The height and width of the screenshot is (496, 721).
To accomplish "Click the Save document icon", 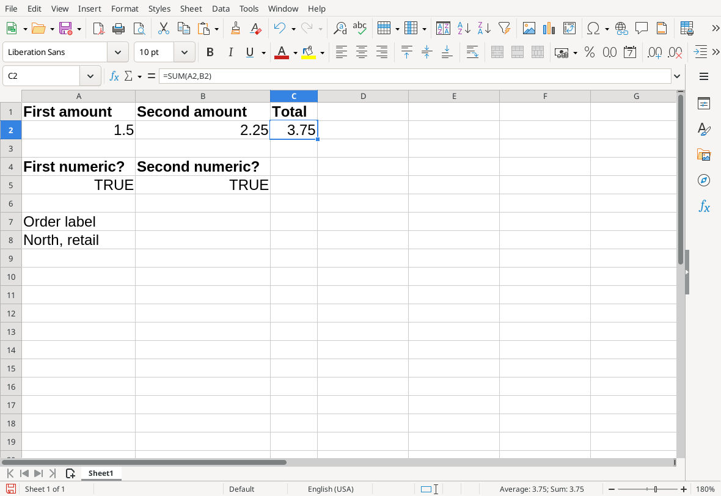I will coord(66,29).
